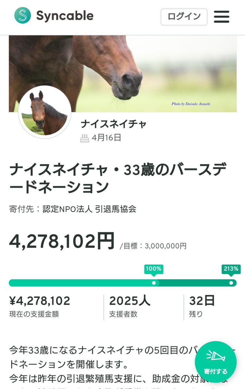
Task: Open the ナイスネイチャ horse profile avatar
Action: pos(44,112)
